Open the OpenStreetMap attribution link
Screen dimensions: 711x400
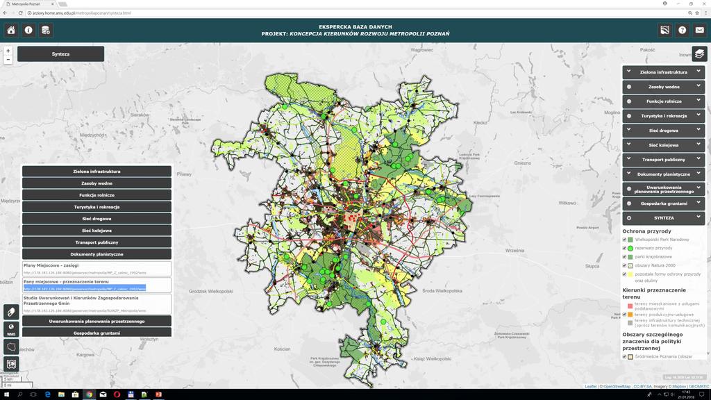616,386
